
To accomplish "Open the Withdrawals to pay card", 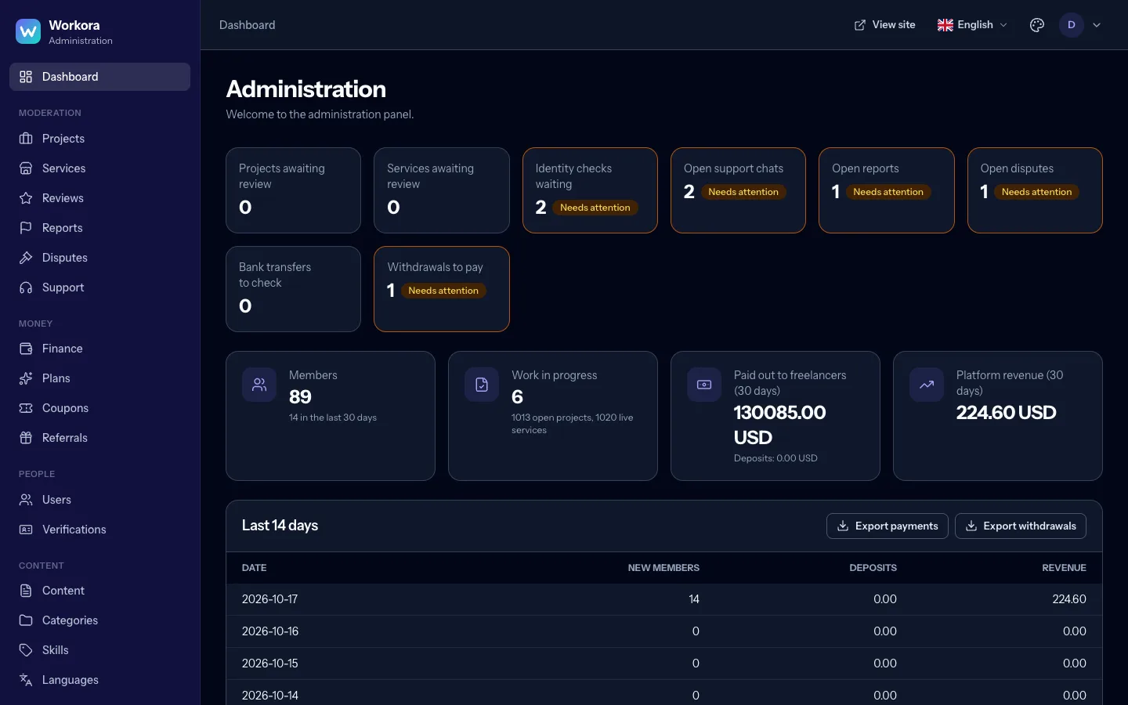I will pos(442,289).
